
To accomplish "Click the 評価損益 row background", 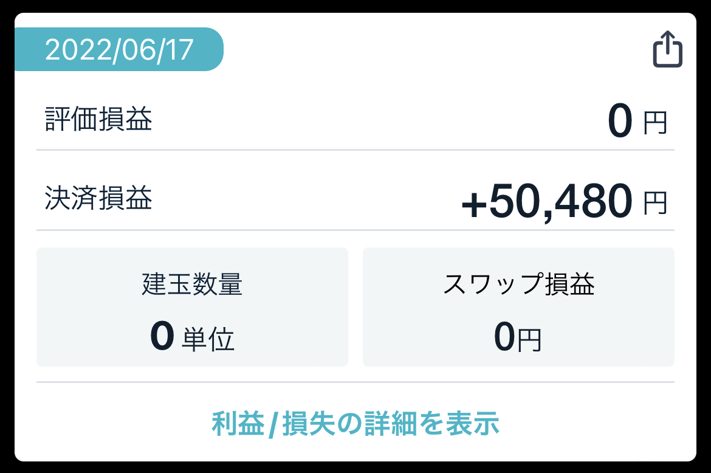I will [x=355, y=119].
